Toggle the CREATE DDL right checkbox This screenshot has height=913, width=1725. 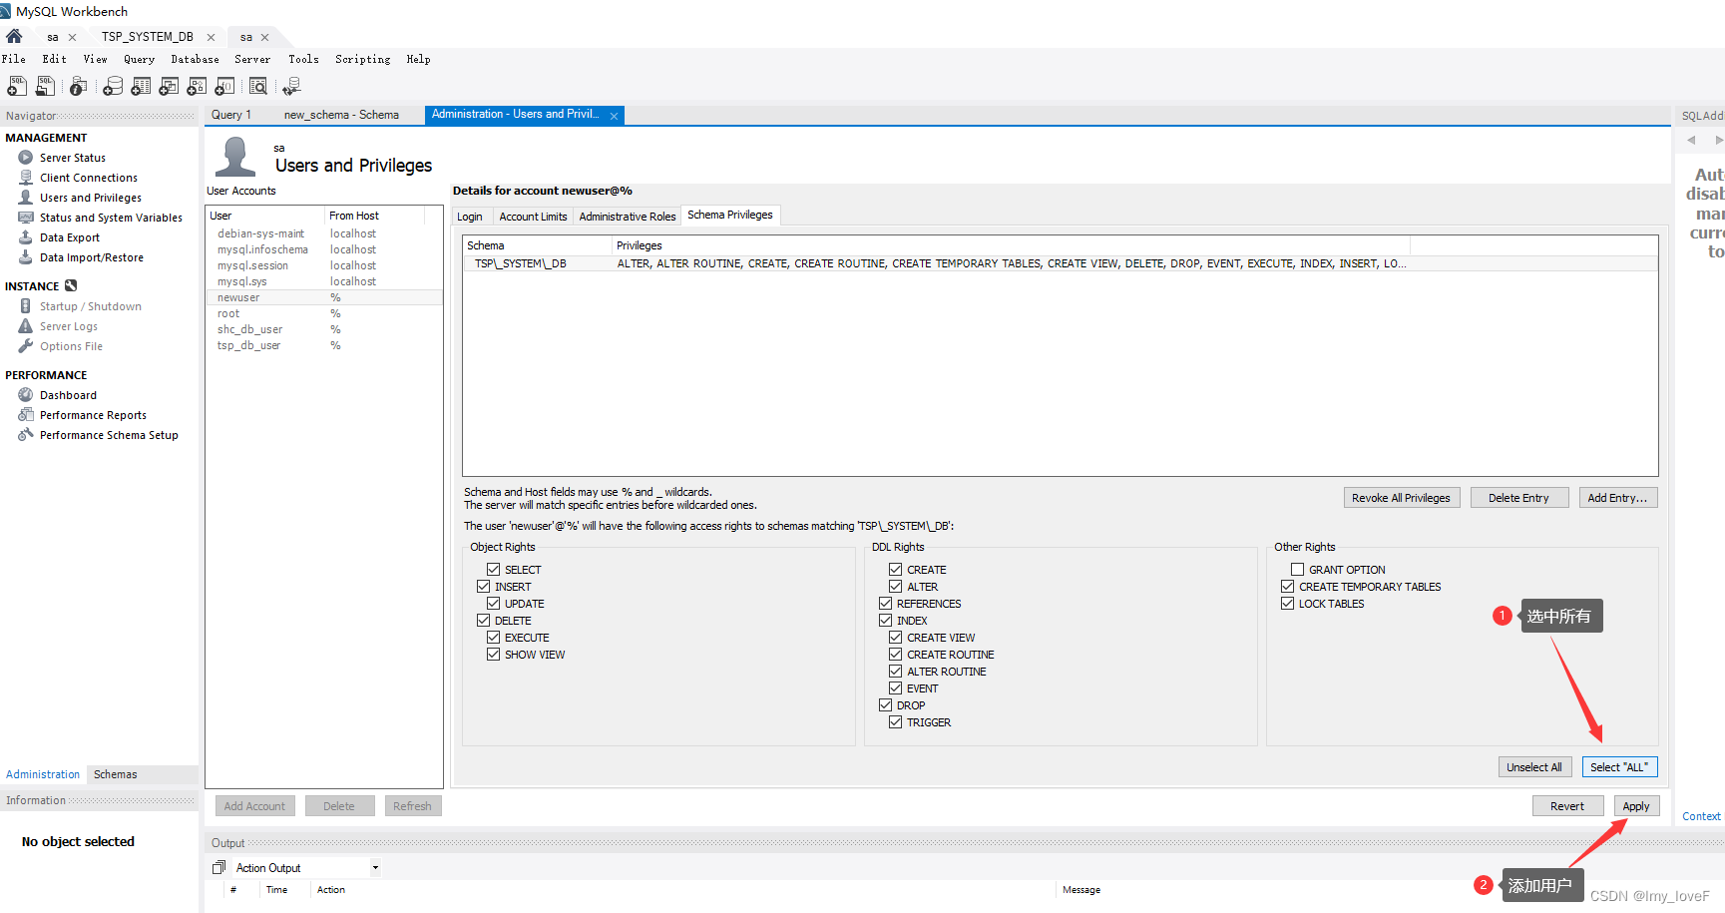click(x=895, y=570)
